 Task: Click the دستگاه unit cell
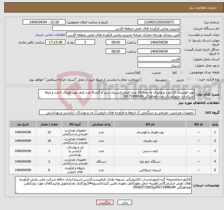tap(101, 161)
